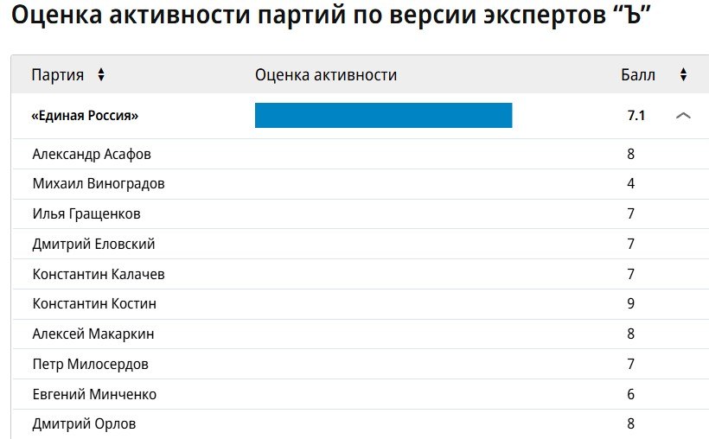Click the Балл column header
This screenshot has width=709, height=439.
pos(638,74)
